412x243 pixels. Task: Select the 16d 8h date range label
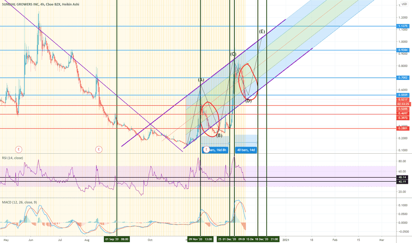tap(215, 150)
